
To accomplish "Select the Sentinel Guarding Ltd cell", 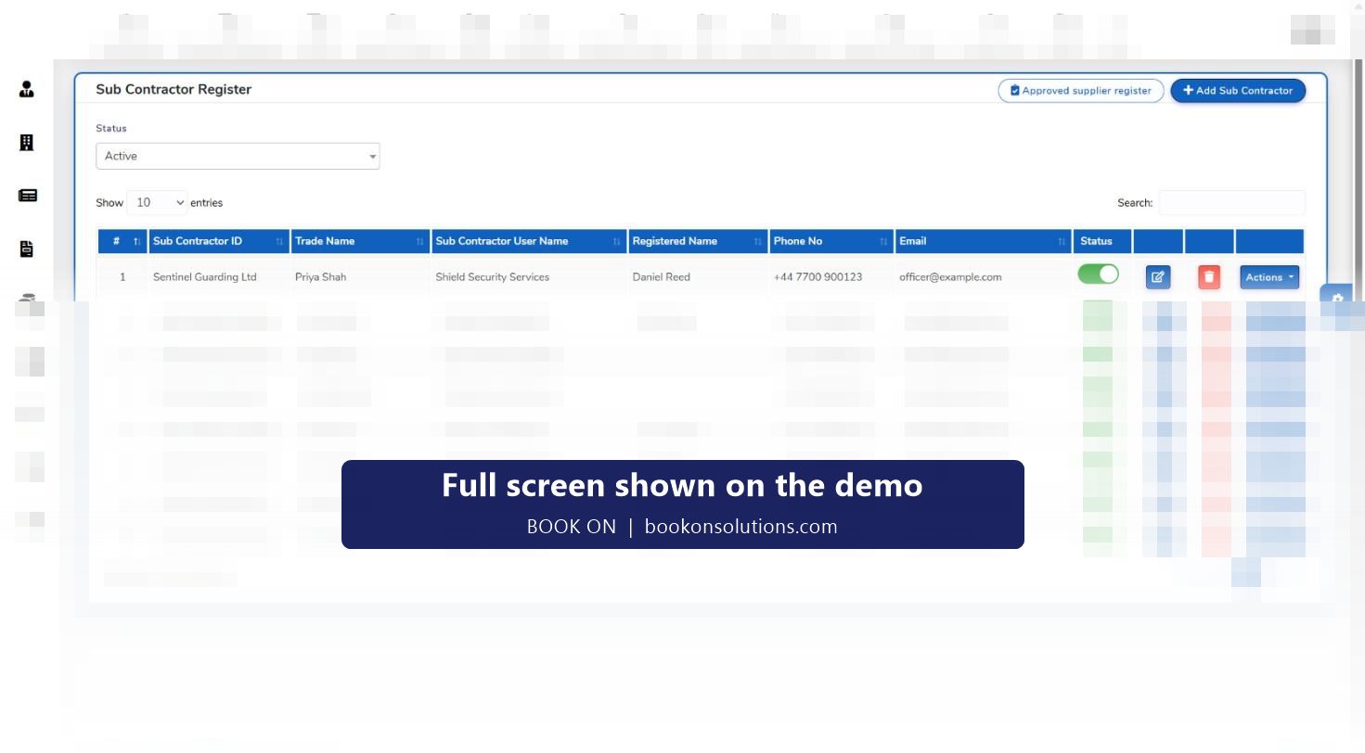I will click(205, 276).
